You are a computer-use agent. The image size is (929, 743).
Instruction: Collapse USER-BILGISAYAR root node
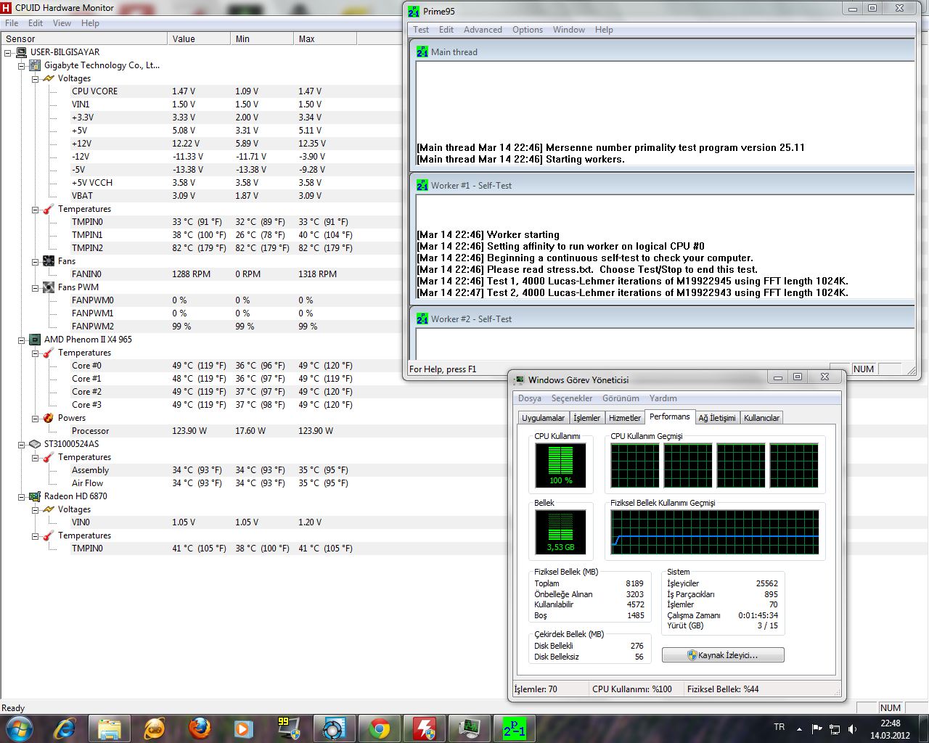pyautogui.click(x=7, y=52)
